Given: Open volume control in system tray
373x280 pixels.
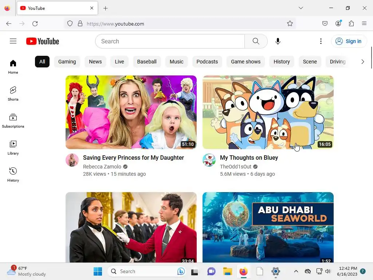Looking at the screenshot, I should (328, 271).
